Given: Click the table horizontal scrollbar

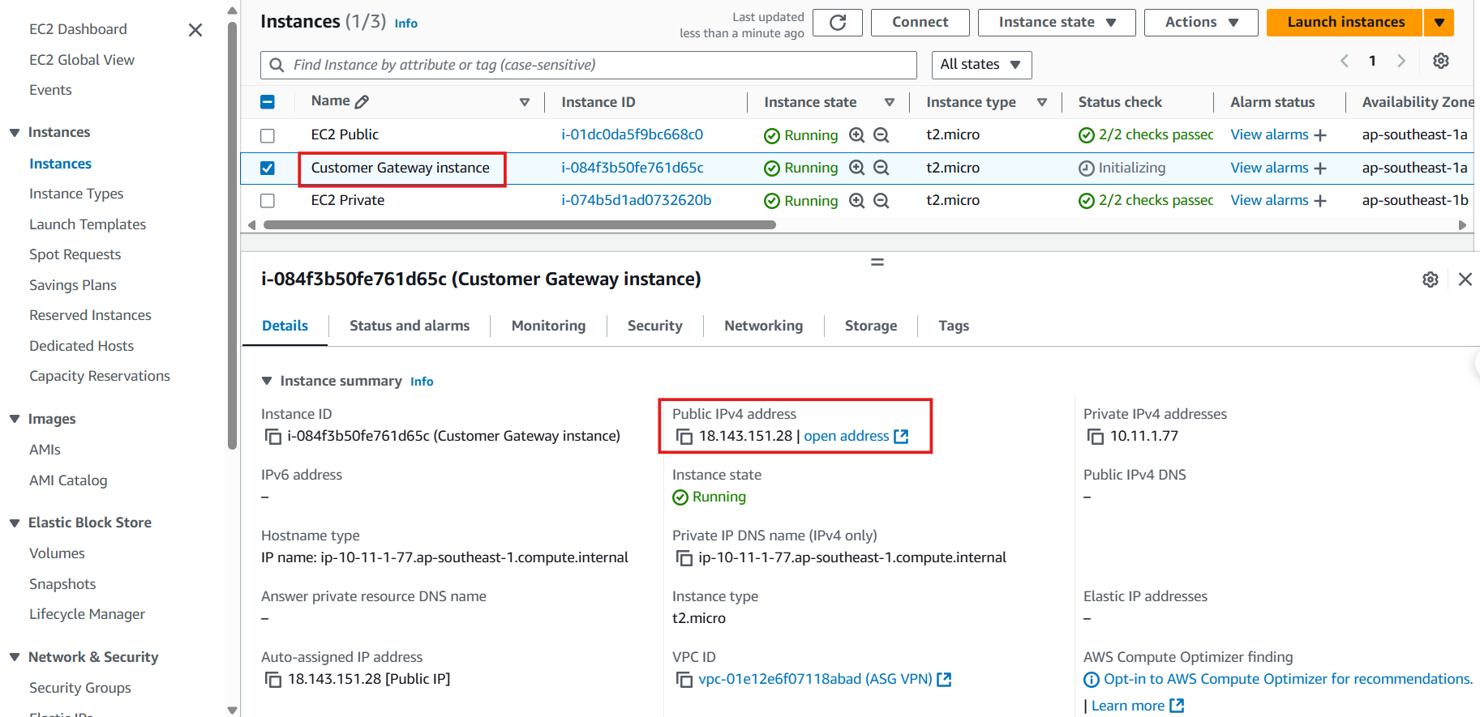Looking at the screenshot, I should pos(520,225).
